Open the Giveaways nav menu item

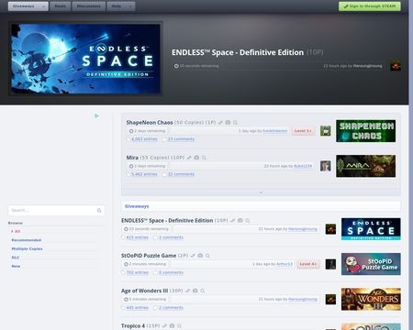24,6
